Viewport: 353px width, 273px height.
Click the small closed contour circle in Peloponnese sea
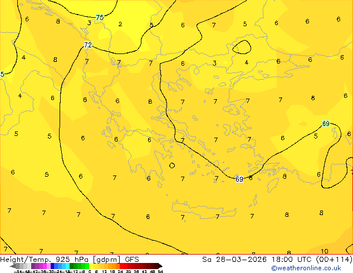pos(172,165)
